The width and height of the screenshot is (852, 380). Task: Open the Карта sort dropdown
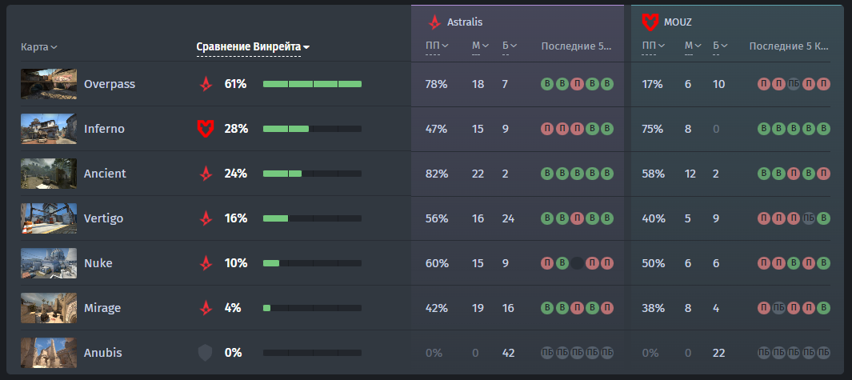[39, 47]
